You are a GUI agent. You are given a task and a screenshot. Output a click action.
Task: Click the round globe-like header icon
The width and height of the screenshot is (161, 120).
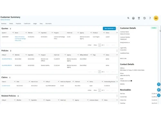tap(133, 18)
